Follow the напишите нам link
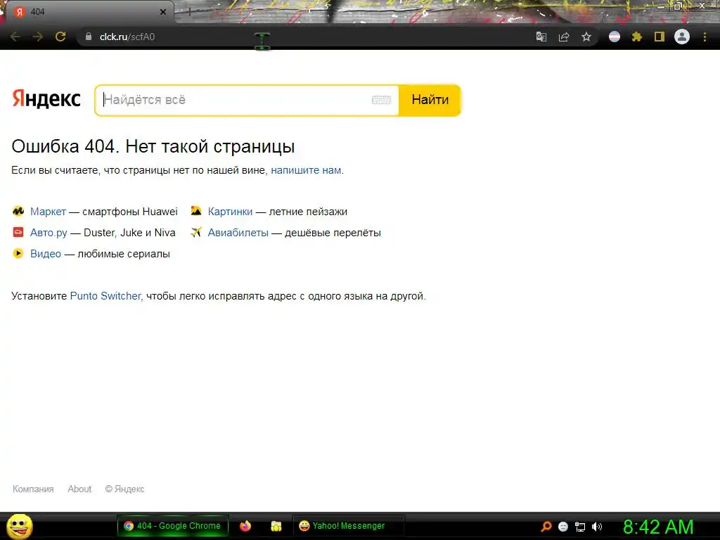This screenshot has height=540, width=720. tap(306, 170)
